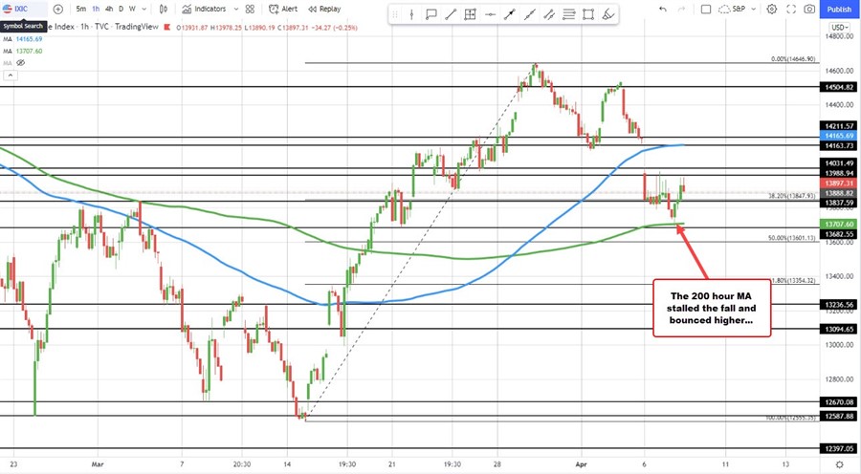Viewport: 861px width, 474px height.
Task: Click the compare or add symbol plus icon
Action: 58,9
